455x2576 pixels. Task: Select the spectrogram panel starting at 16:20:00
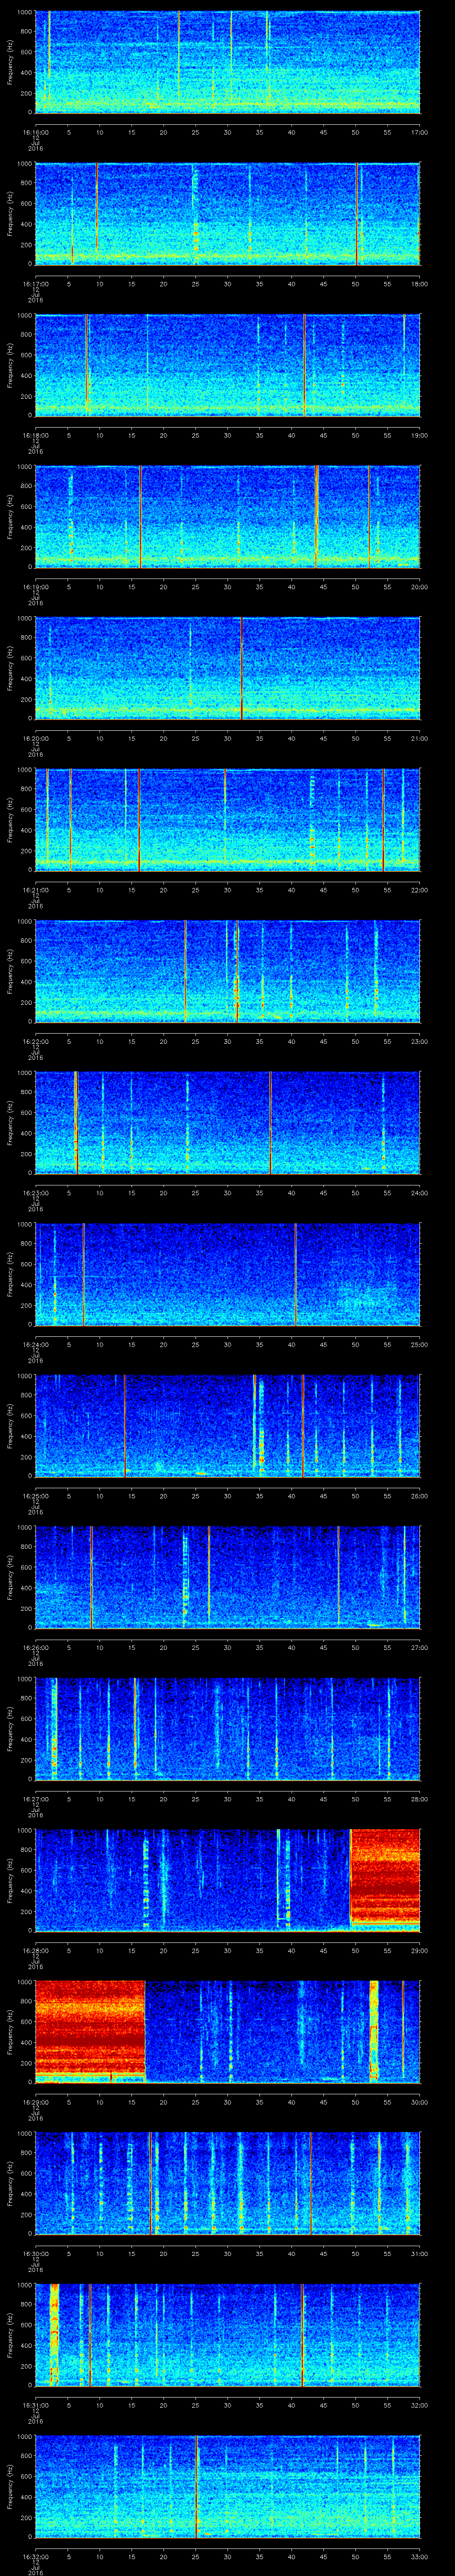228,668
